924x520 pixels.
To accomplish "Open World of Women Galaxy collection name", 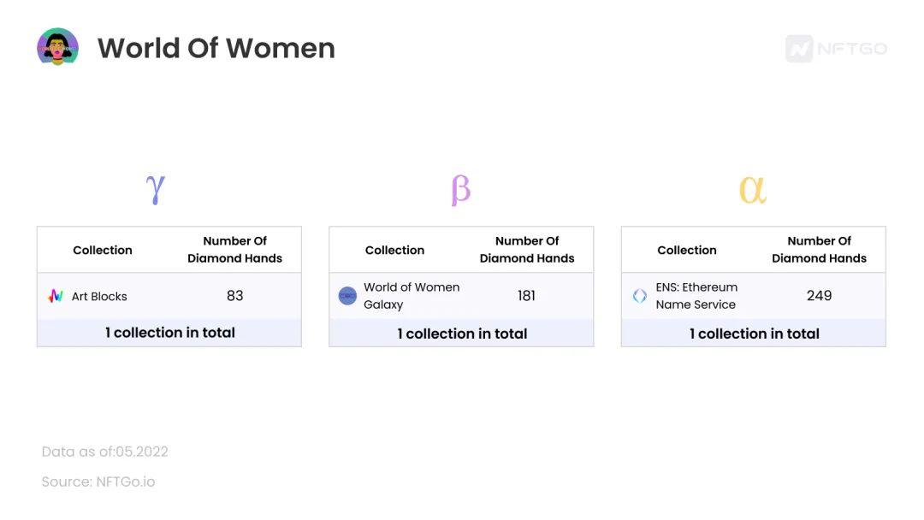I will 412,296.
